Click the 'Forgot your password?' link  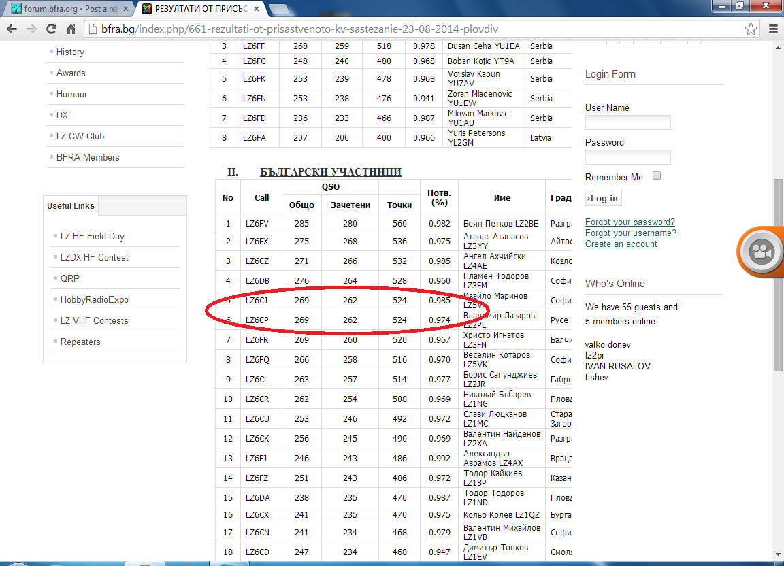click(630, 222)
